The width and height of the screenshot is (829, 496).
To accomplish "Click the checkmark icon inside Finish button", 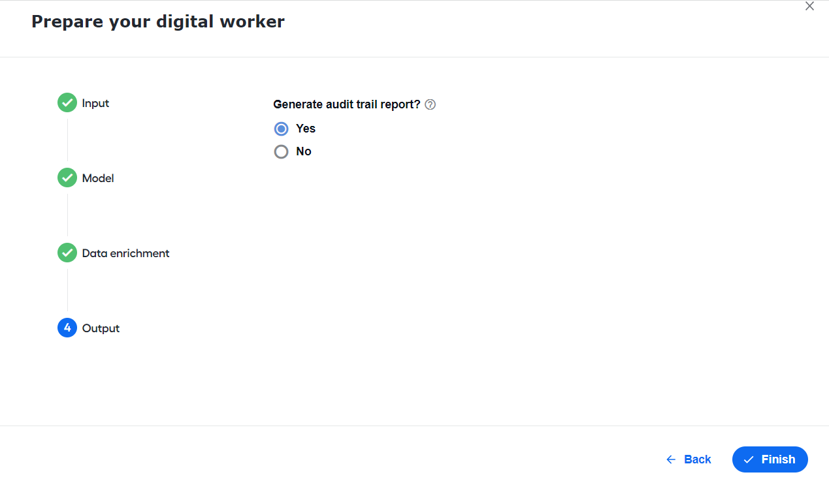I will 749,459.
